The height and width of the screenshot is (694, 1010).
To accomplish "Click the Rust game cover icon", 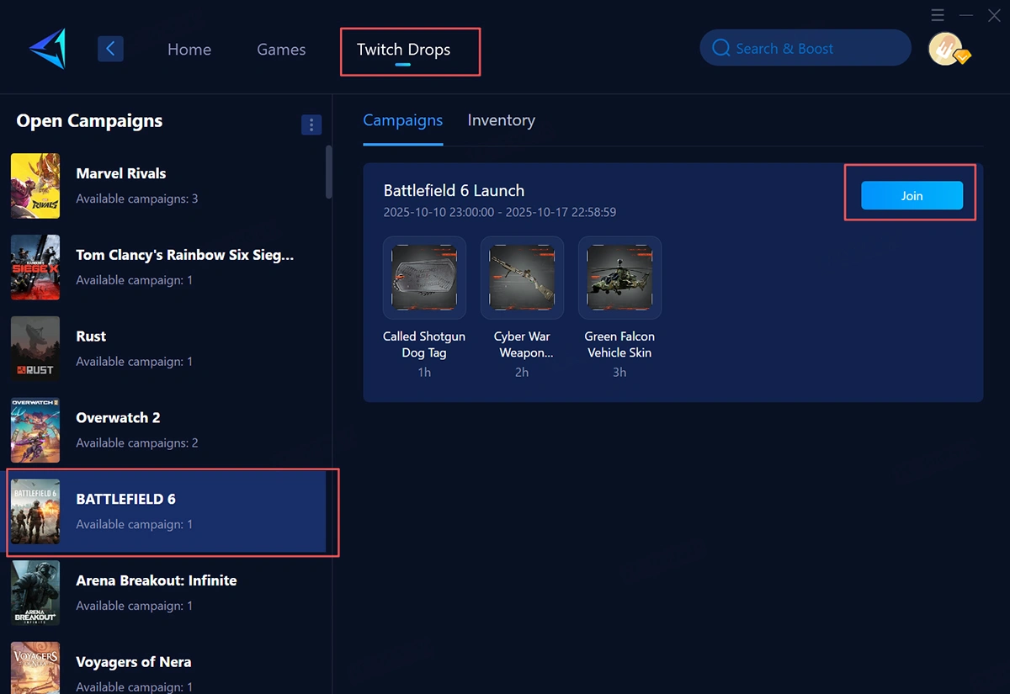I will [35, 348].
